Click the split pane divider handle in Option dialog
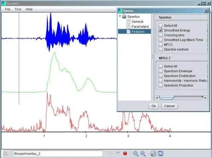The image size is (212, 158). 152,57
